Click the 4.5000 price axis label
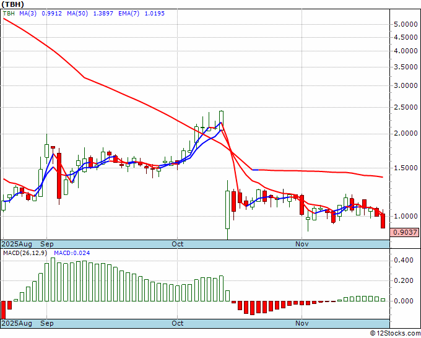 click(x=406, y=37)
